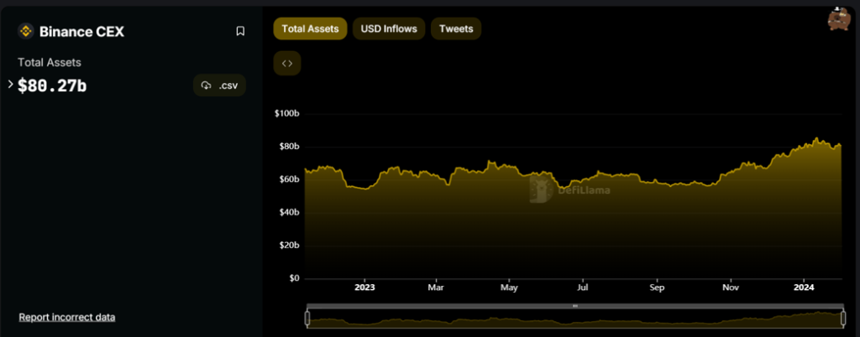Click the $60b axis label

click(289, 179)
